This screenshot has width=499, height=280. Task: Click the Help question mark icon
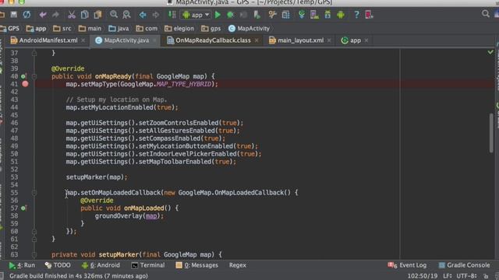356,15
